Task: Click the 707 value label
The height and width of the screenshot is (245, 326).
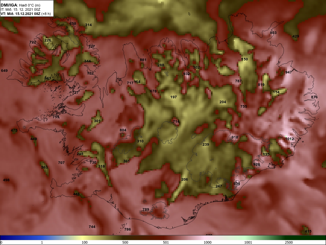Action: click(61, 163)
